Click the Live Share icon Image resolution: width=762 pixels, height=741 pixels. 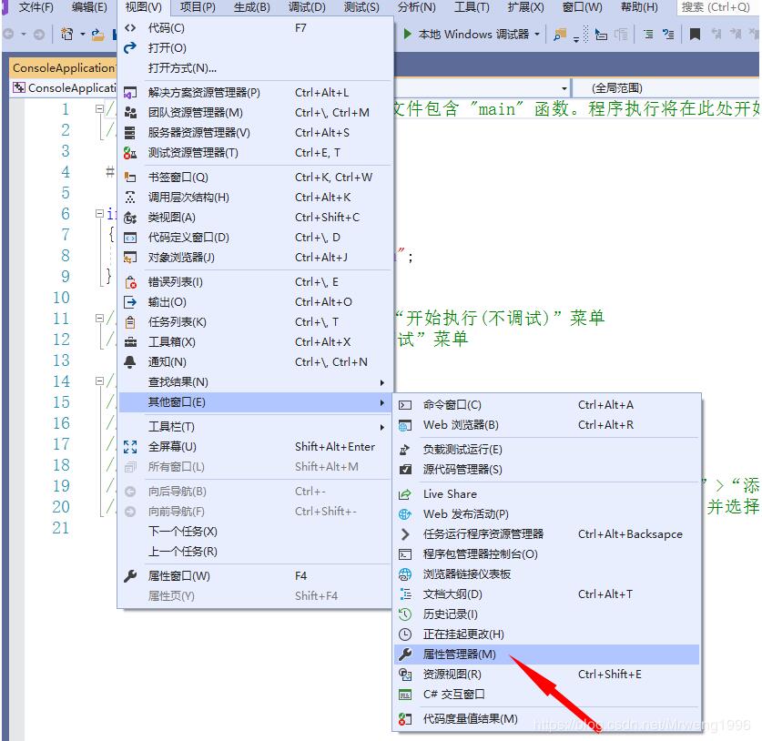405,494
